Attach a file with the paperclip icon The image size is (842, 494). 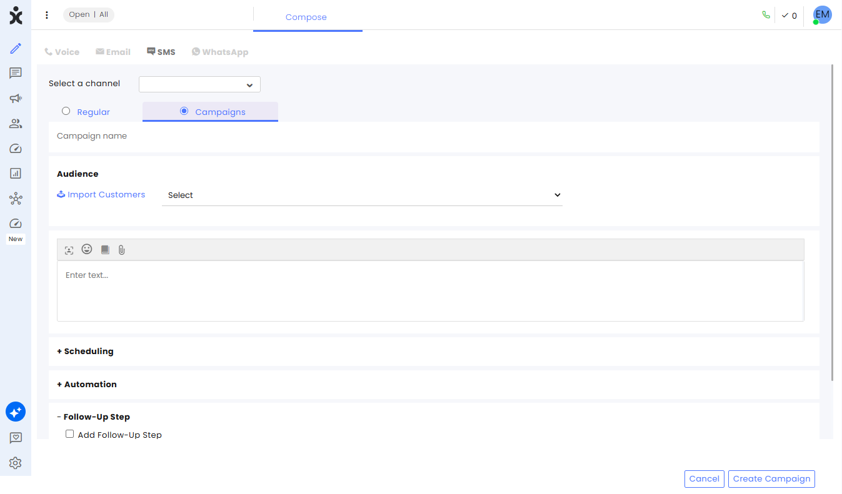pos(122,250)
